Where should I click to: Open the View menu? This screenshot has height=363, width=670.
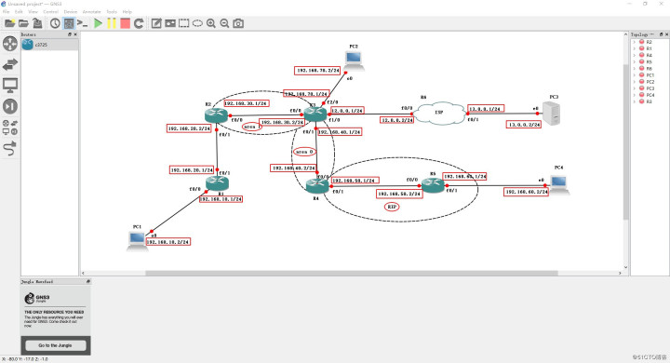pos(33,11)
